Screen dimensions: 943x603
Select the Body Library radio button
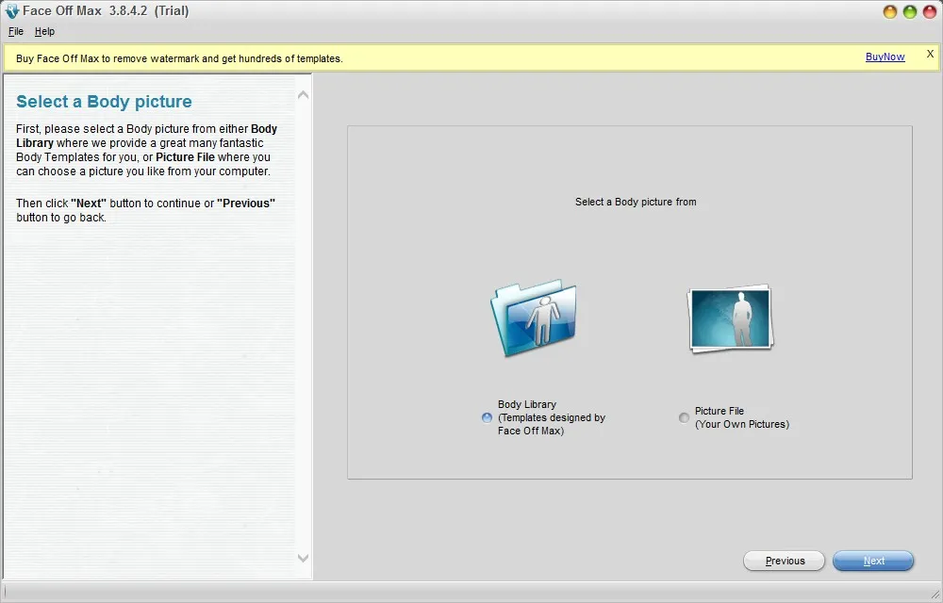488,417
